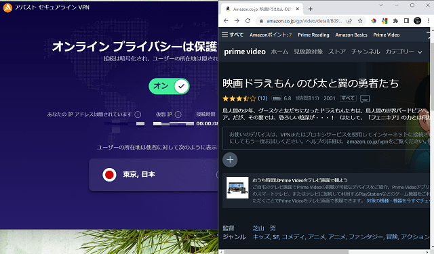
Task: Click the subtitles icon
Action: [365, 99]
